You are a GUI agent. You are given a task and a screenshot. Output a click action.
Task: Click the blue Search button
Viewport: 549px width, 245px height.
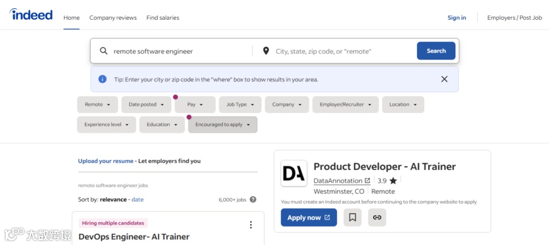[x=436, y=51]
